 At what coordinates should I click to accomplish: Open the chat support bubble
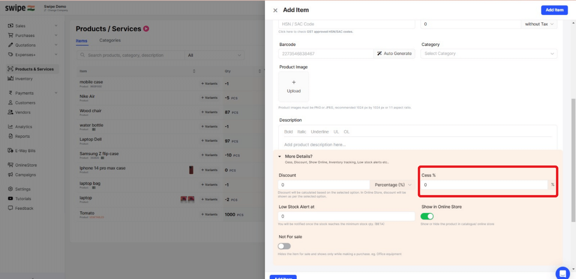pos(562,273)
